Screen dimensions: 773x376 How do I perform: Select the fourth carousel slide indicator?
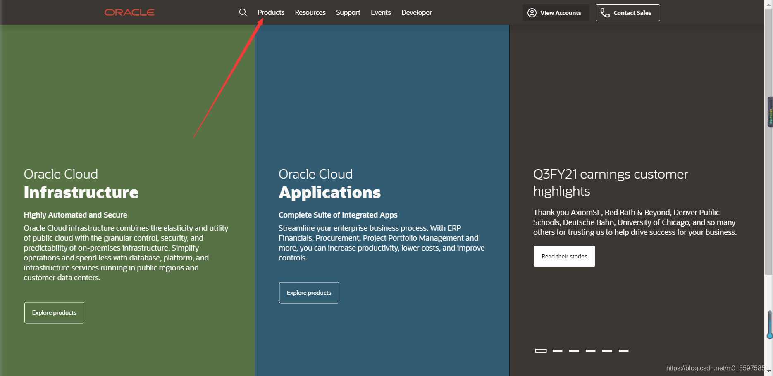590,351
